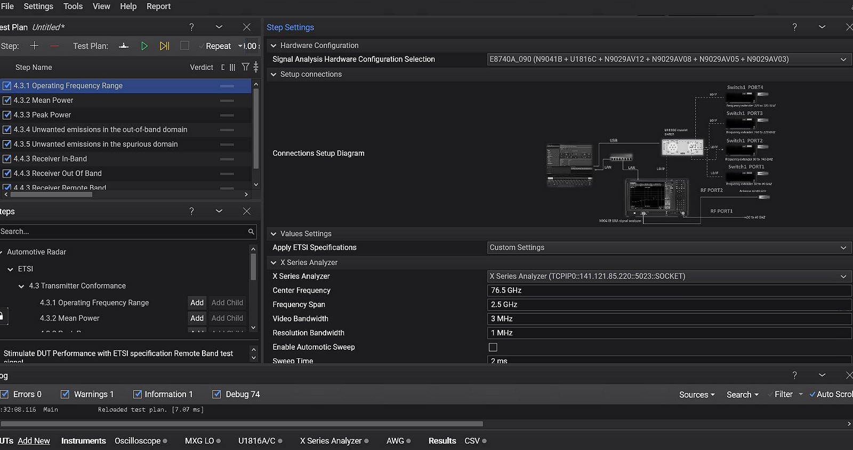Remove selected step with red minus icon

point(54,46)
